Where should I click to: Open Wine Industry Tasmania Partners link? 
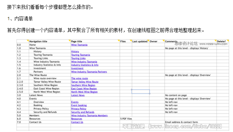pyautogui.click(x=89, y=72)
